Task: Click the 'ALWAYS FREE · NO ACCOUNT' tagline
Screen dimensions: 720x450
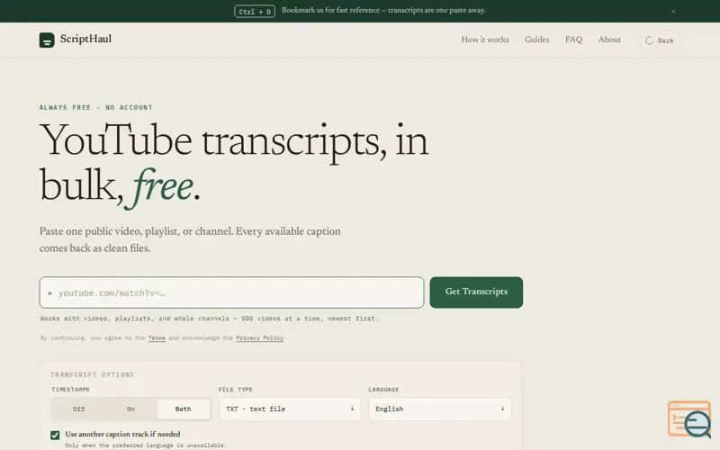Action: 96,107
